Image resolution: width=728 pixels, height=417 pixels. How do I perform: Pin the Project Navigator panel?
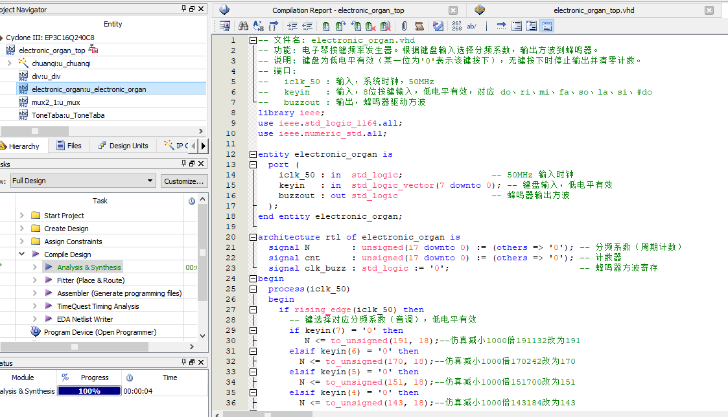pyautogui.click(x=184, y=9)
